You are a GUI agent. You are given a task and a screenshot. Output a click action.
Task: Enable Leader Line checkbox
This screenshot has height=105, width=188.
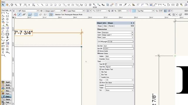pyautogui.click(x=100, y=77)
